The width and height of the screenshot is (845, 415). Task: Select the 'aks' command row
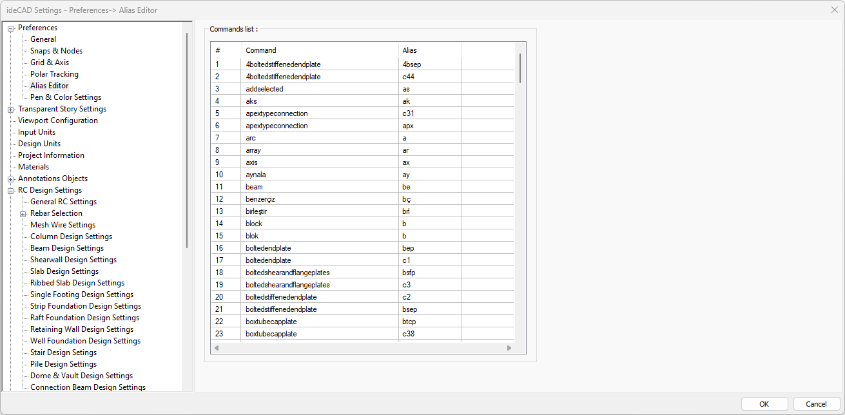click(363, 101)
